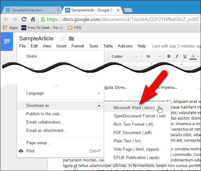Open the How-To Geek bookmark

pyautogui.click(x=42, y=28)
